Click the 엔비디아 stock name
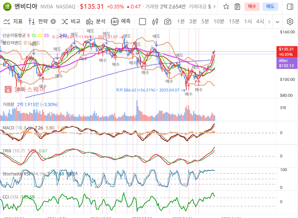Image resolution: width=298 pixels, height=218 pixels. tap(26, 7)
